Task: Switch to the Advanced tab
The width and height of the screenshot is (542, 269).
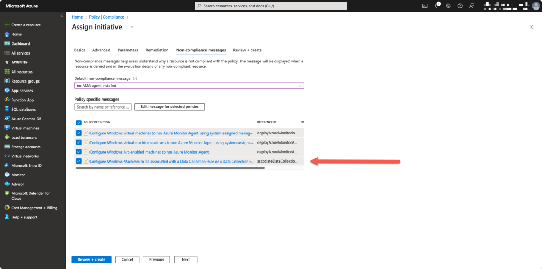Action: (x=101, y=50)
